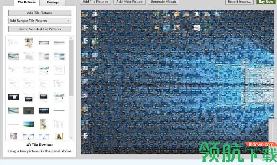
Task: Open the Settings tab
Action: coord(52,3)
